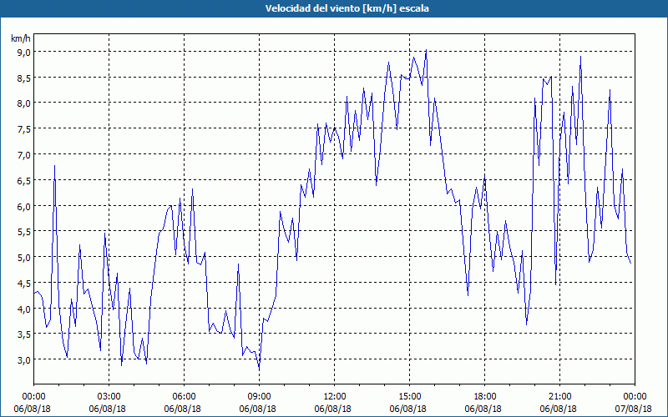
Task: Click the 6,5 y-axis value
Action: click(25, 181)
